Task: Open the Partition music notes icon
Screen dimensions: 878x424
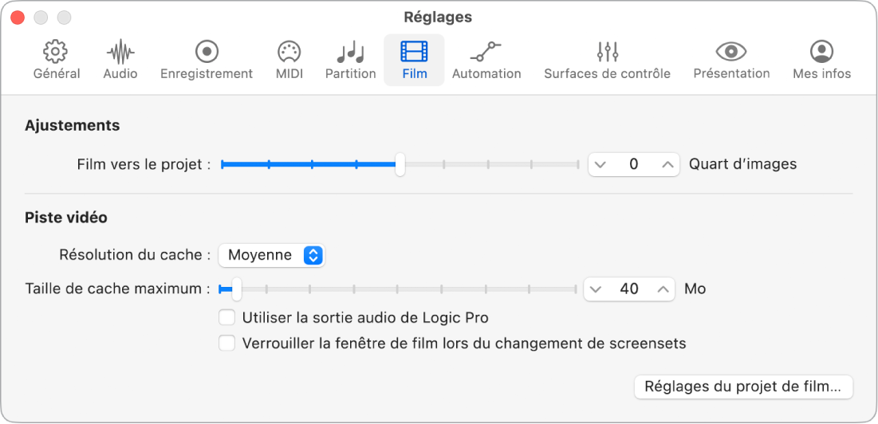Action: (350, 53)
